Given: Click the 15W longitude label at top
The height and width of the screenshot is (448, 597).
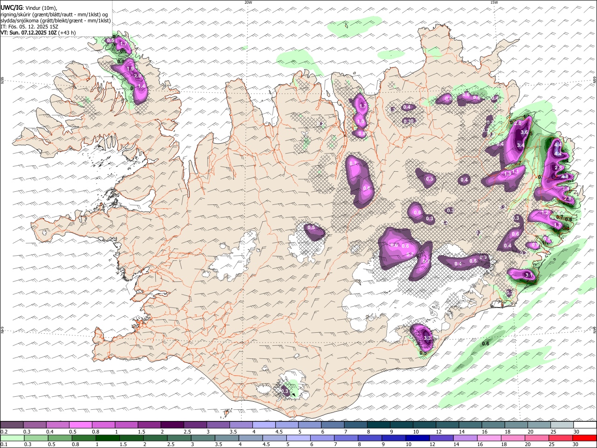Looking at the screenshot, I should (494, 2).
